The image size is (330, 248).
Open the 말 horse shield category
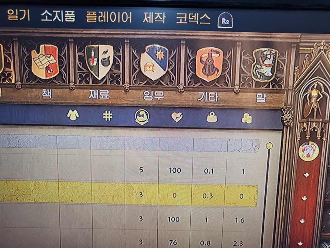pyautogui.click(x=265, y=65)
